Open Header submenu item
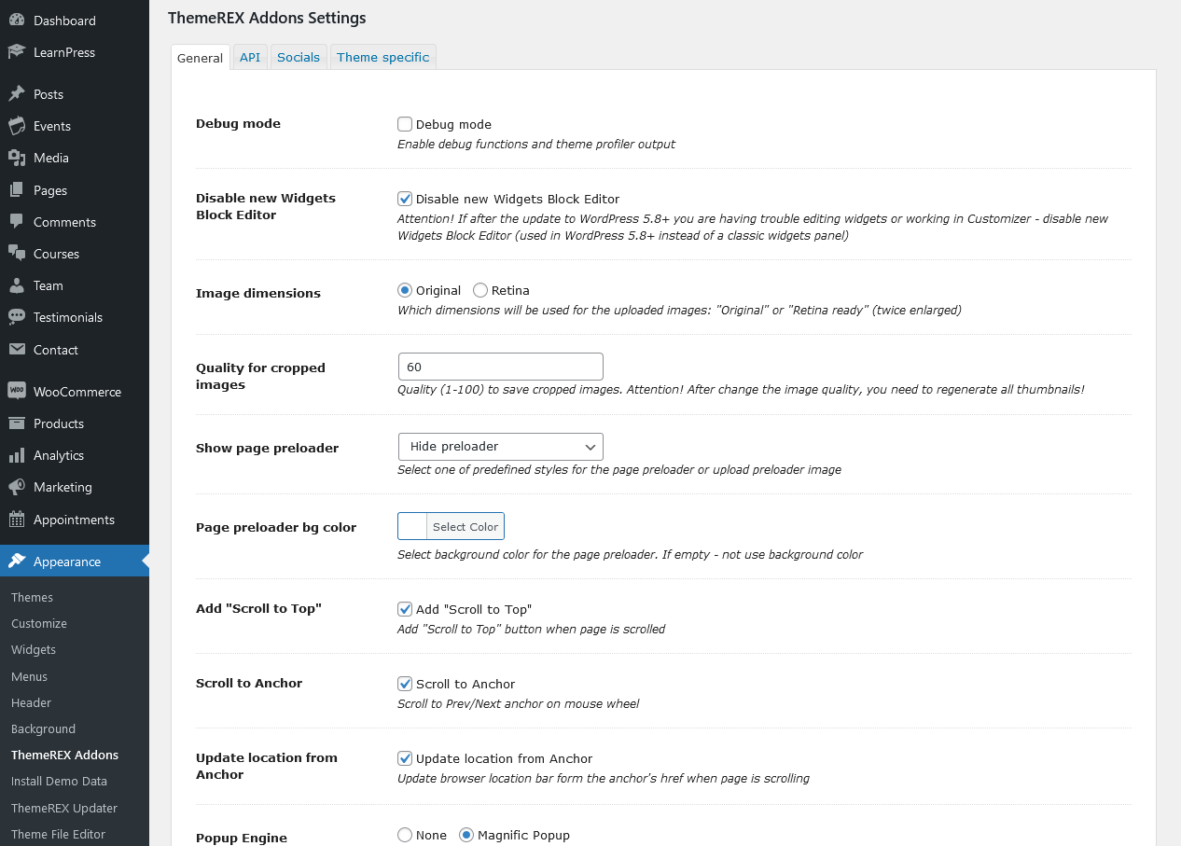The image size is (1181, 846). pyautogui.click(x=31, y=702)
